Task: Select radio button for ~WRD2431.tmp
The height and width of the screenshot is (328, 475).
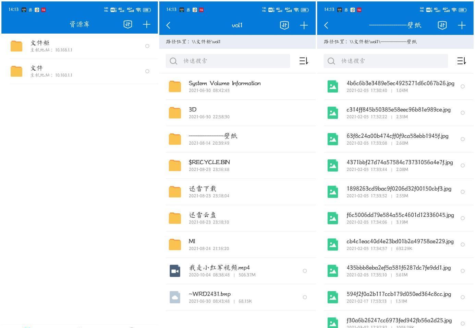Action: 305,297
